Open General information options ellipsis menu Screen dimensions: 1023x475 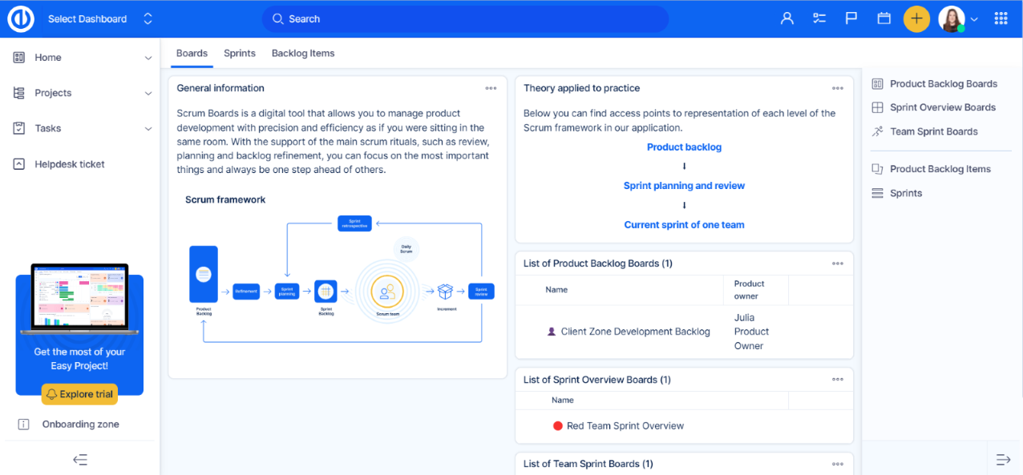pos(491,89)
